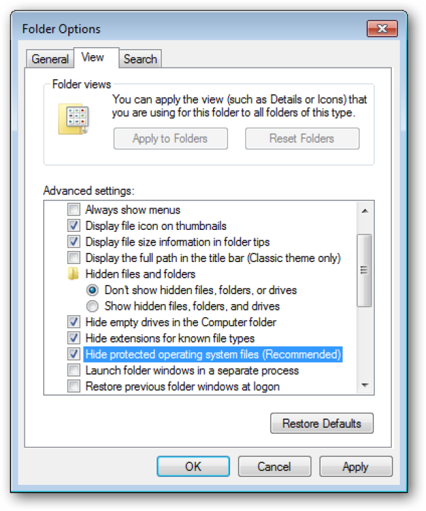Click the scroll down arrow in Advanced settings
Screen dimensions: 426x511
(x=365, y=385)
